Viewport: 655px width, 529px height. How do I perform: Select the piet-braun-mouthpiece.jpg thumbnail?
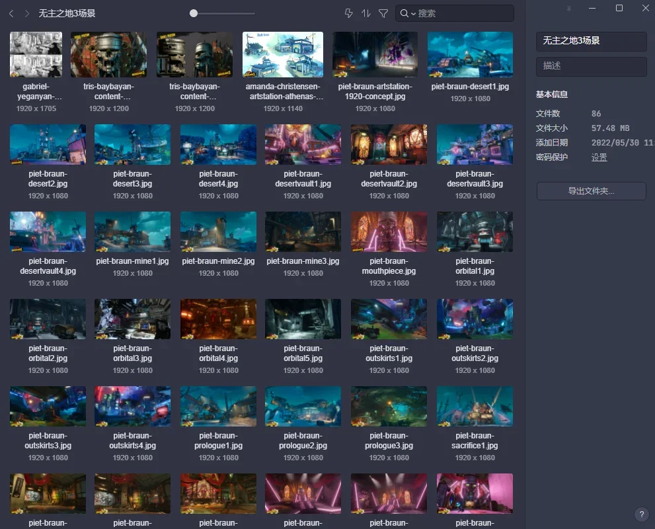[389, 231]
